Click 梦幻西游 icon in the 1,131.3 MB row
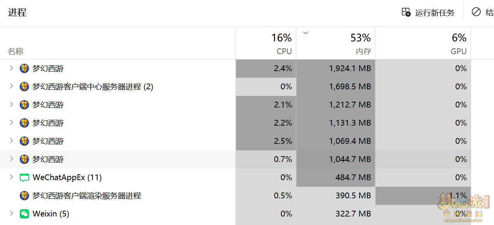 click(x=24, y=123)
